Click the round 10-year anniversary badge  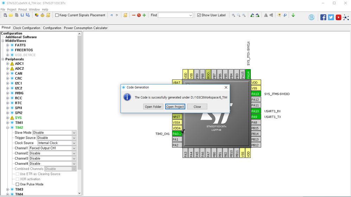click(x=311, y=17)
